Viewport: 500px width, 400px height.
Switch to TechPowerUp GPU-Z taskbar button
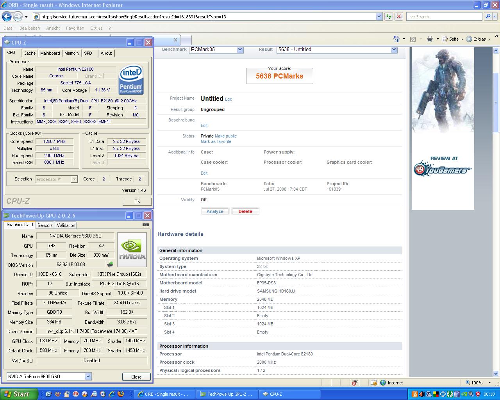point(227,394)
